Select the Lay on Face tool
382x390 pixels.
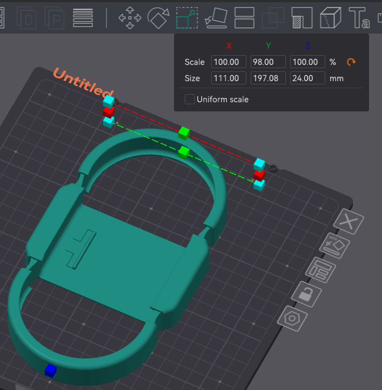[216, 18]
